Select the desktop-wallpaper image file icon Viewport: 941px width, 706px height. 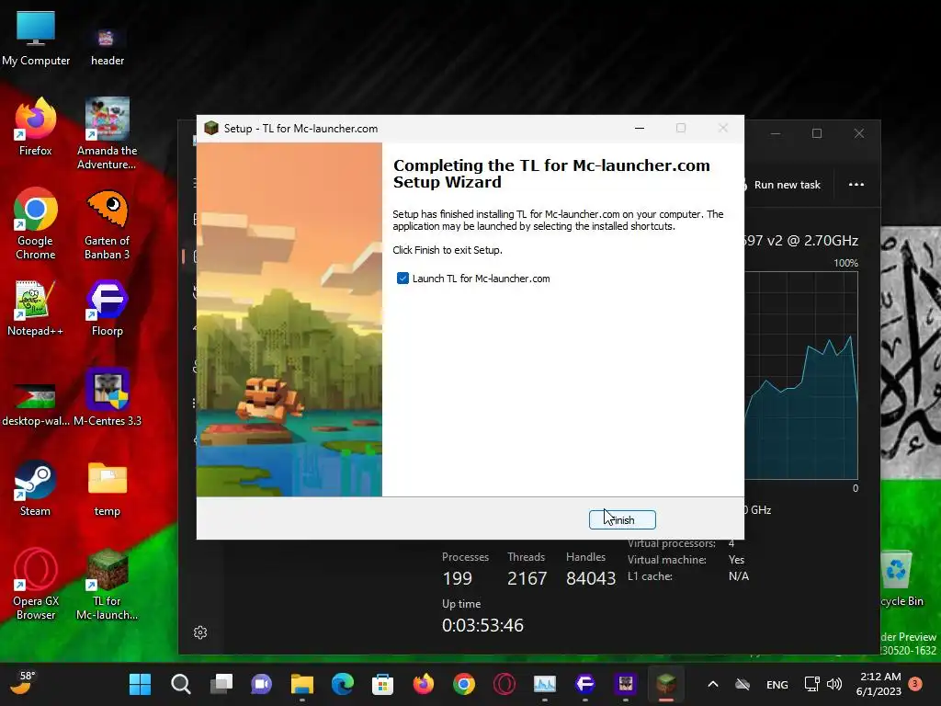[x=36, y=404]
